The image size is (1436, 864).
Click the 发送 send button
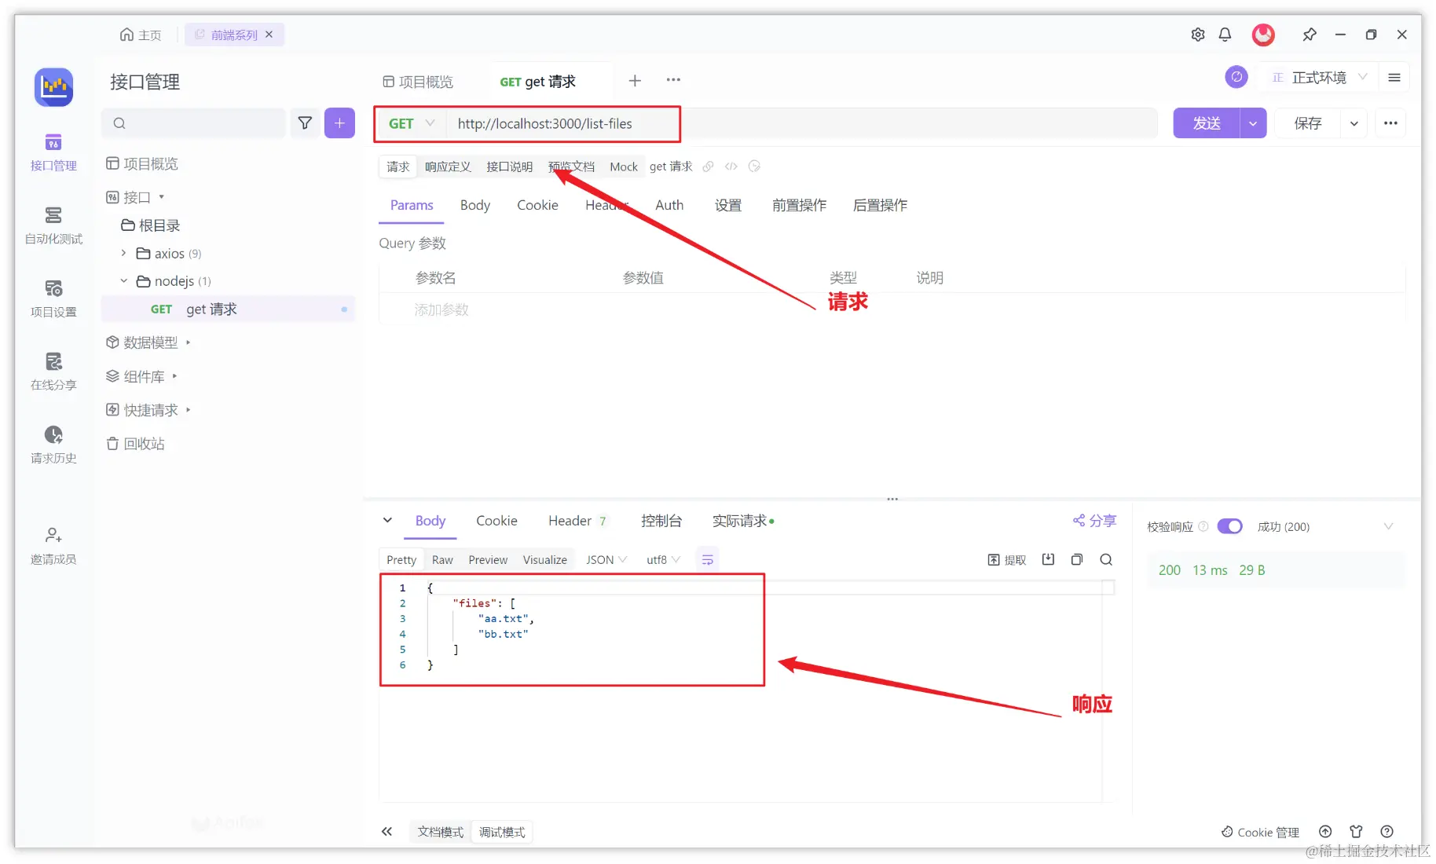(x=1207, y=123)
